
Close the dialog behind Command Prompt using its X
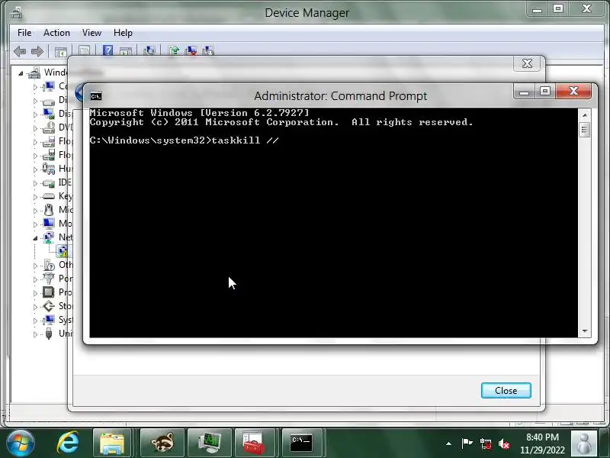(x=527, y=63)
